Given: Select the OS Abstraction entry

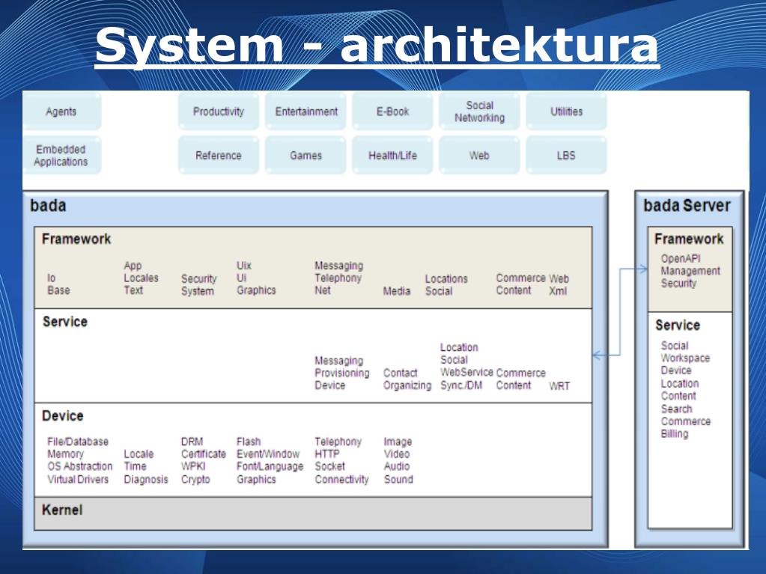Looking at the screenshot, I should (x=79, y=467).
